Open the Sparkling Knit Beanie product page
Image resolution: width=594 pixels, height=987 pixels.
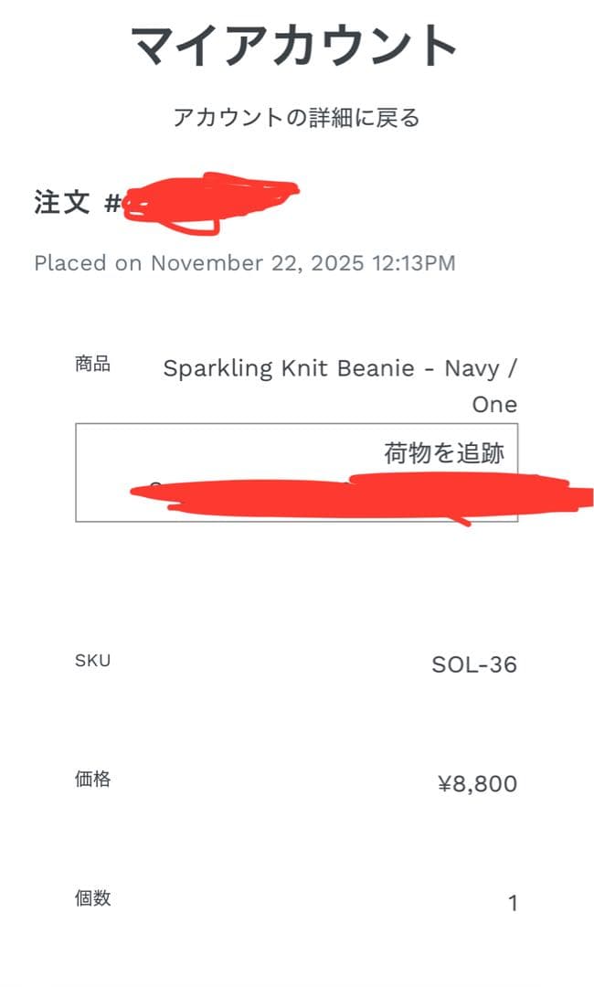point(340,367)
